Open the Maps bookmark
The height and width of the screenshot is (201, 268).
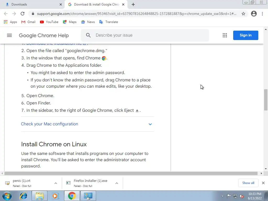coord(70,22)
